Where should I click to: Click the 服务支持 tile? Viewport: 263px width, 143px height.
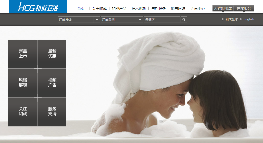(x=52, y=112)
